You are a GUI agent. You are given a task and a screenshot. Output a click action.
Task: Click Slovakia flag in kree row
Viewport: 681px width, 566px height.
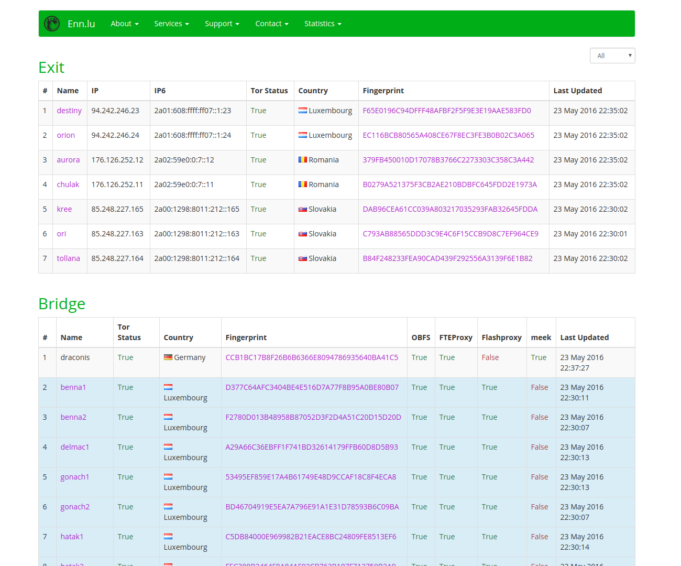click(x=303, y=209)
